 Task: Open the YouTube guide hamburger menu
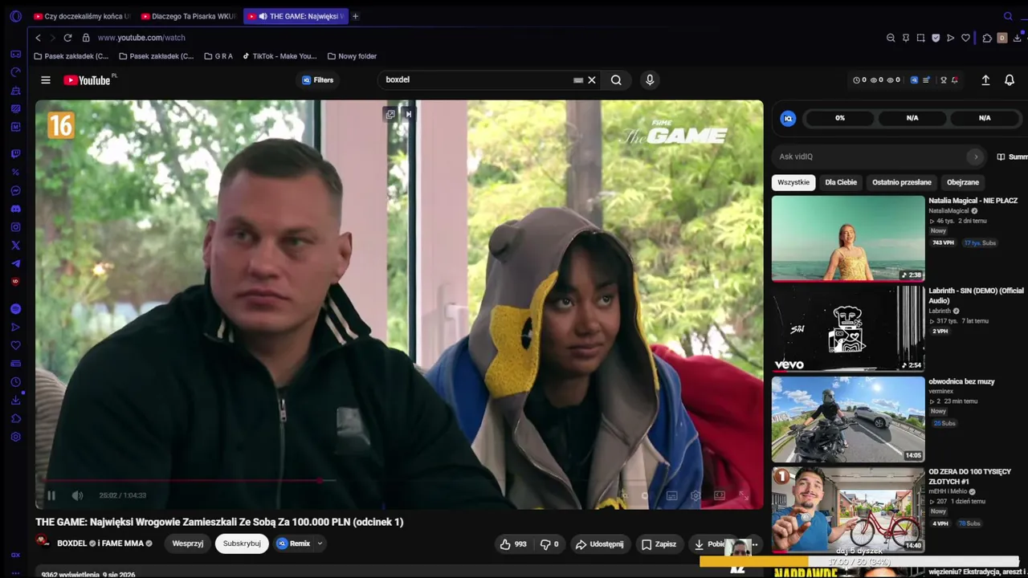pos(46,80)
